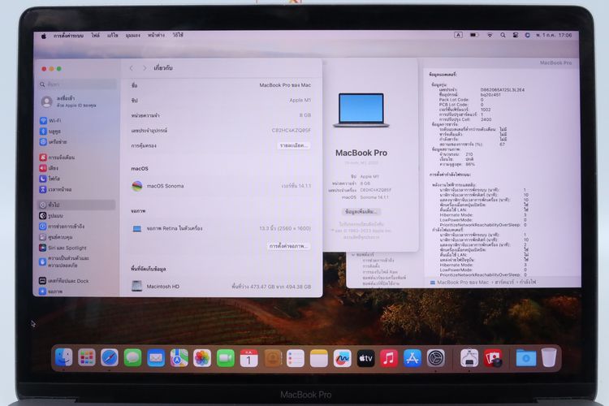Select General item in Settings sidebar
Image resolution: width=609 pixels, height=406 pixels.
click(x=76, y=205)
